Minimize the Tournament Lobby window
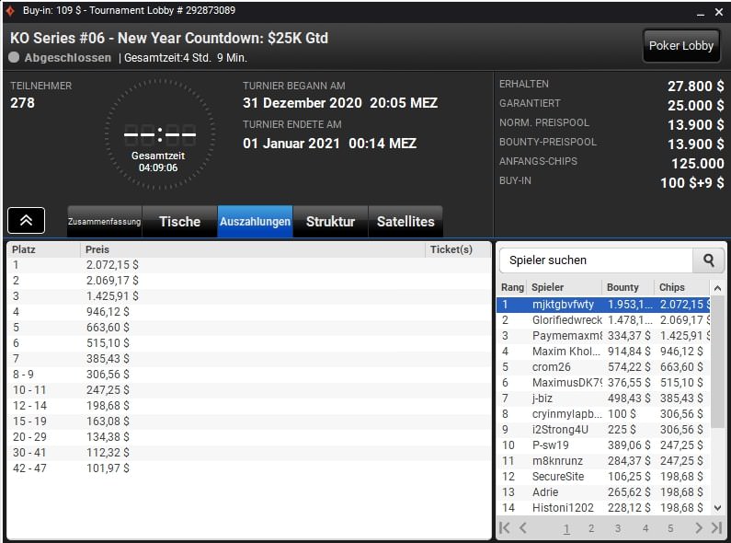 (692, 11)
